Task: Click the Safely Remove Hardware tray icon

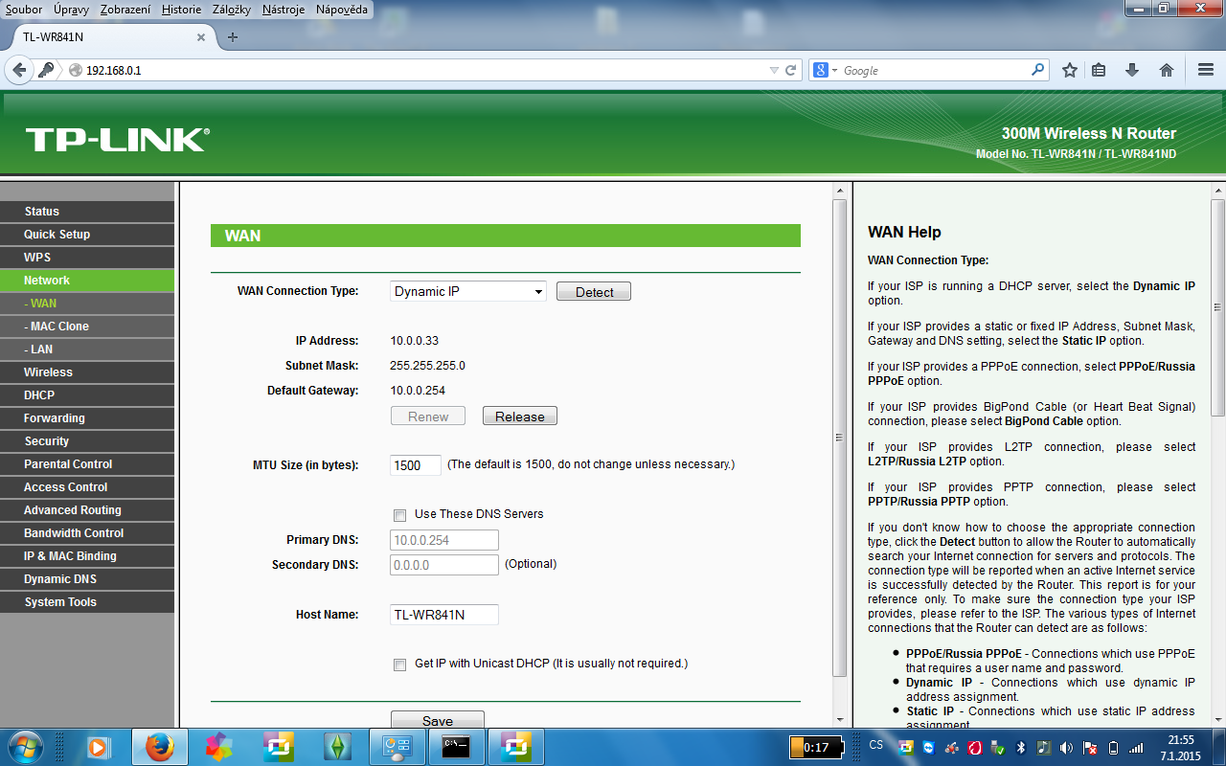Action: pos(997,748)
